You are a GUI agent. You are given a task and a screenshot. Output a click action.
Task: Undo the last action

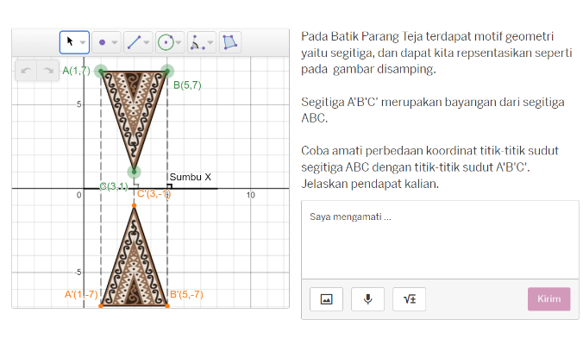(x=26, y=70)
